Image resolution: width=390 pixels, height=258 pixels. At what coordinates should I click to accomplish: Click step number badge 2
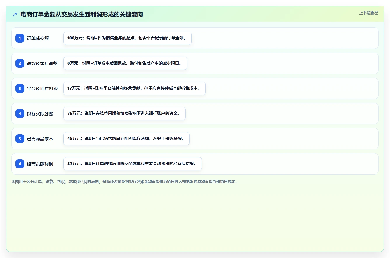20,63
